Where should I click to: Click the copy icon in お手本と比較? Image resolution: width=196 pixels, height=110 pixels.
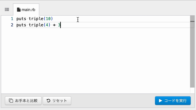[11, 101]
